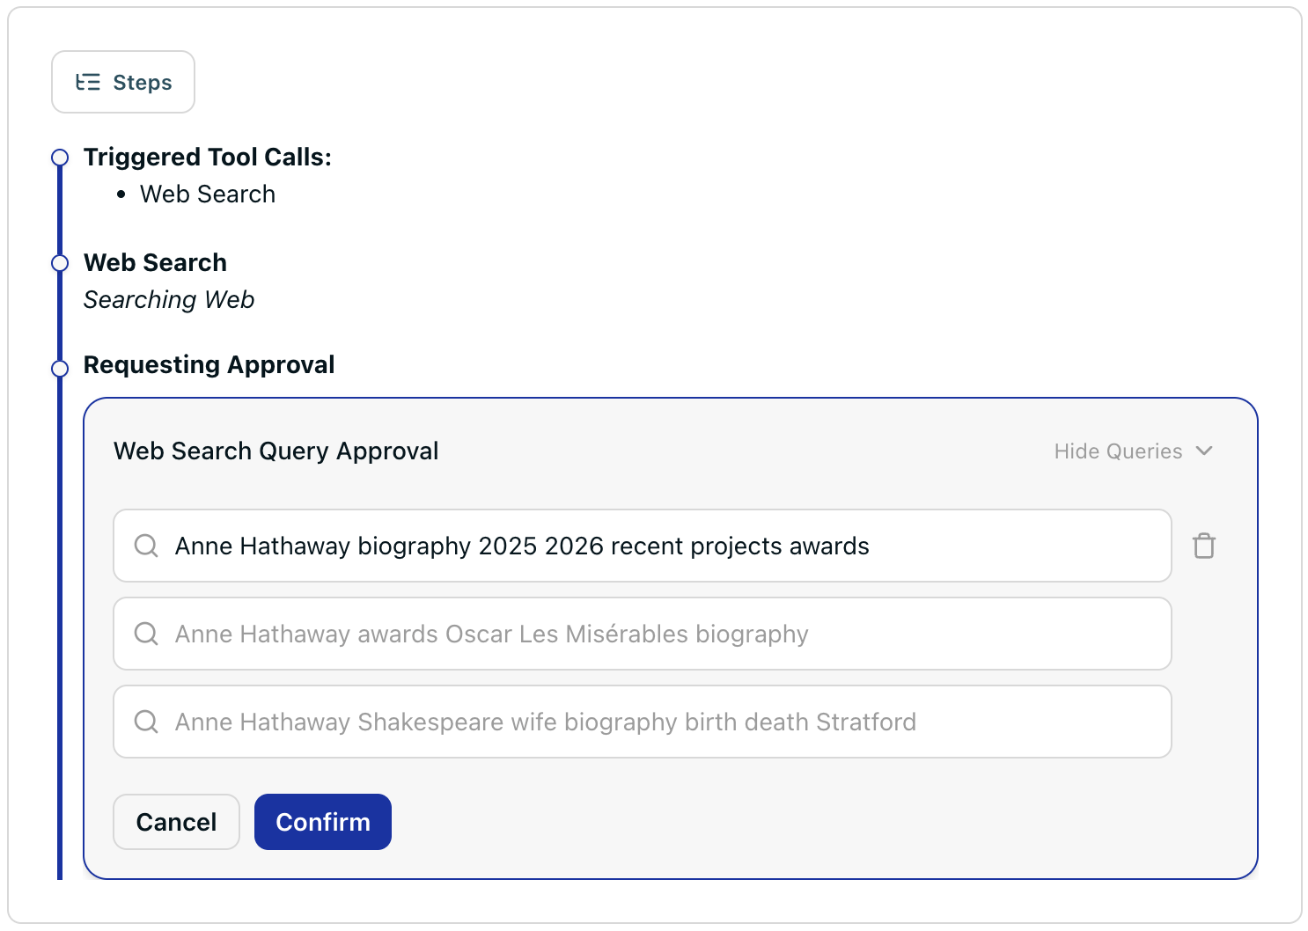This screenshot has width=1308, height=931.
Task: Click the Web Search step circle marker
Action: [x=60, y=263]
